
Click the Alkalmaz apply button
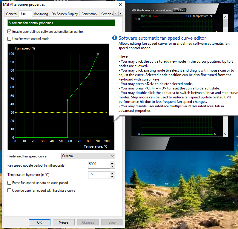click(x=88, y=222)
